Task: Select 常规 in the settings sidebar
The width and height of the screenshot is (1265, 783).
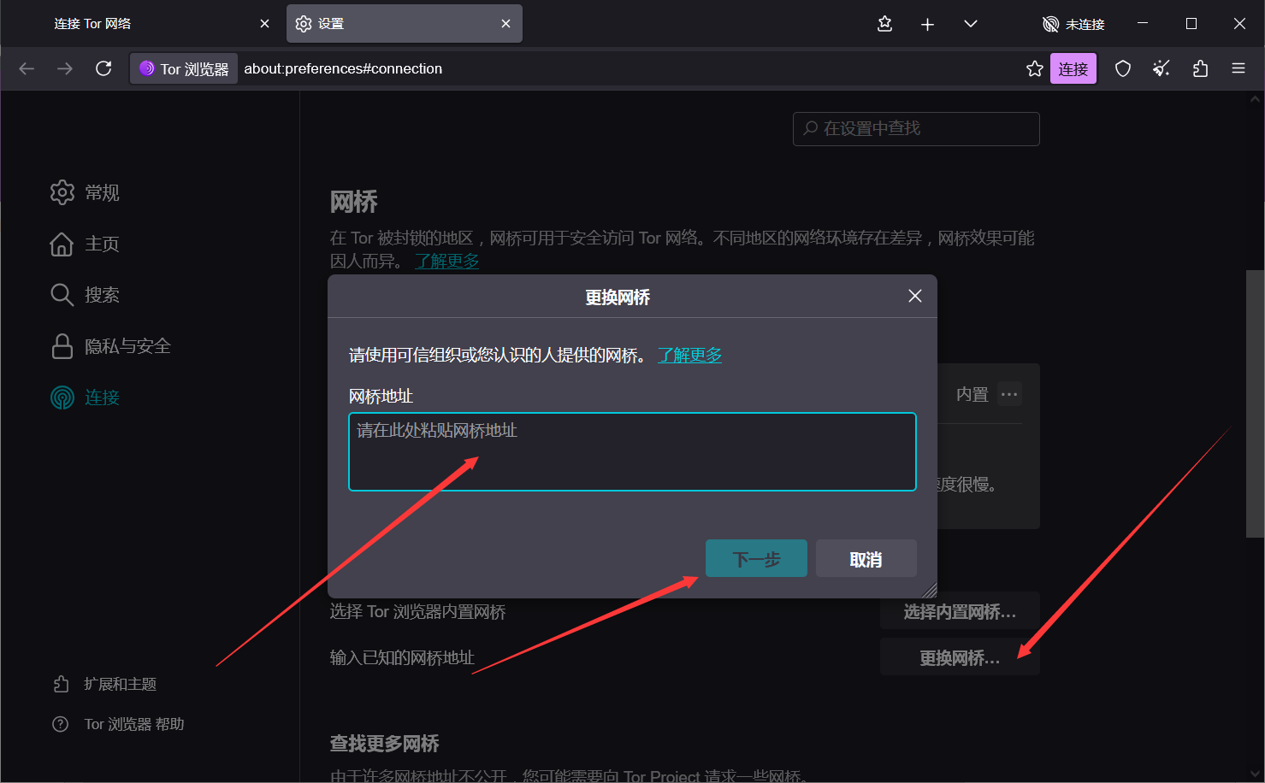Action: pyautogui.click(x=101, y=192)
